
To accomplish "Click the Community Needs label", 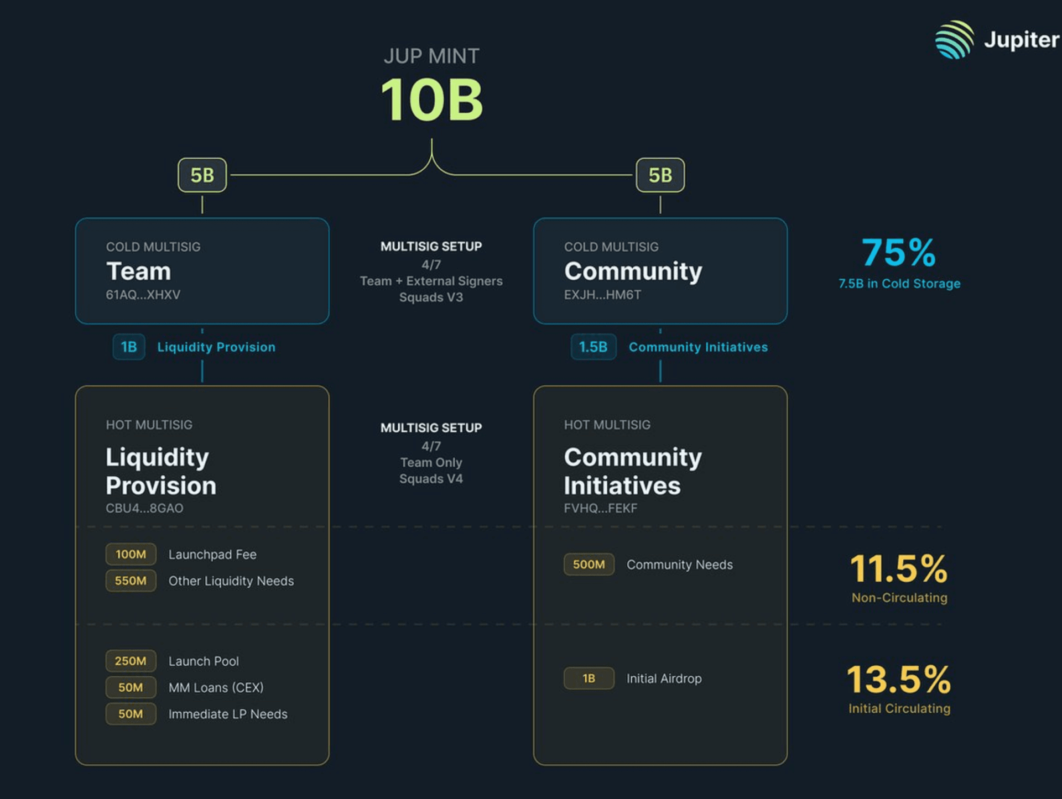I will tap(680, 565).
